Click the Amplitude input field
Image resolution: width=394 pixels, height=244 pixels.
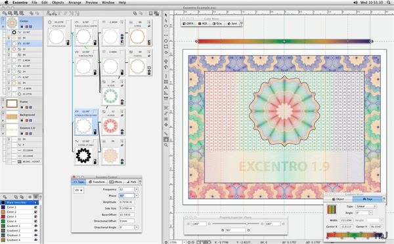(x=126, y=202)
